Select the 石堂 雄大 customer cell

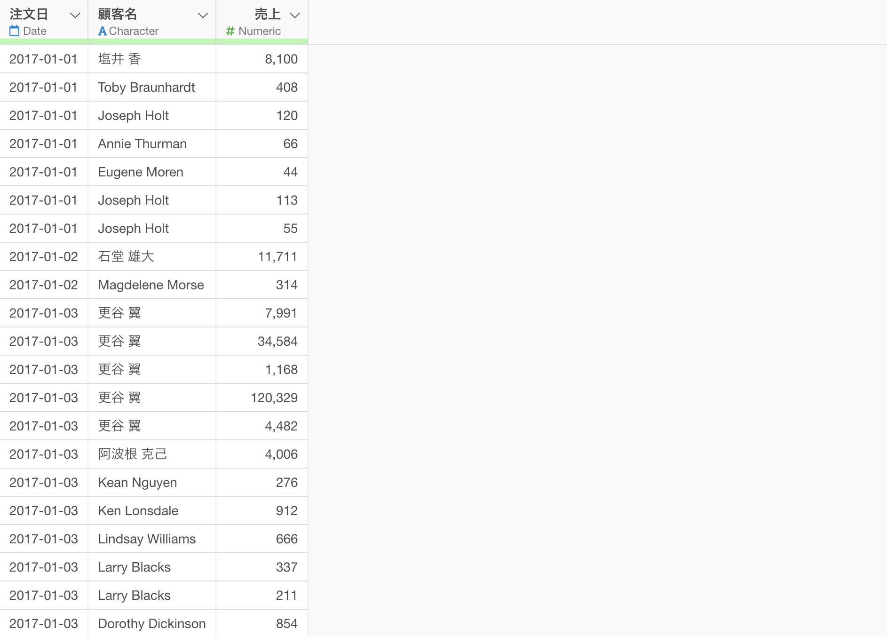pos(152,256)
